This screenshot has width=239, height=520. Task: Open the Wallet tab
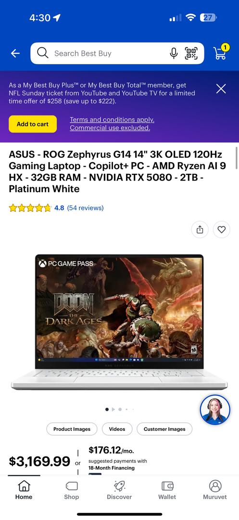pos(167,490)
